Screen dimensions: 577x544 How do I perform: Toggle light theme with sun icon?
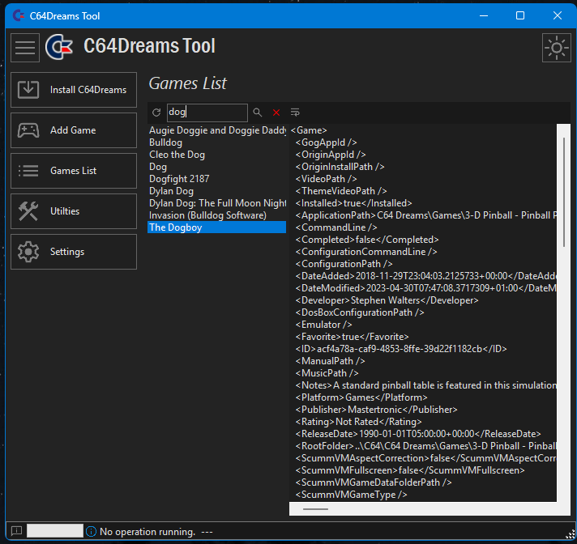(557, 48)
